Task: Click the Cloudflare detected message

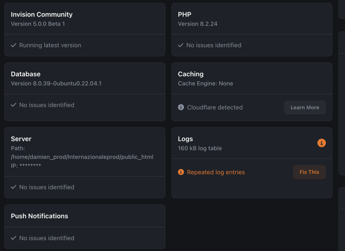Action: (215, 107)
